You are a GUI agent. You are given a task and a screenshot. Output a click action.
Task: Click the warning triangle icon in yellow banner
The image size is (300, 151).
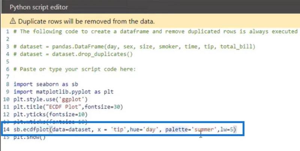click(13, 21)
